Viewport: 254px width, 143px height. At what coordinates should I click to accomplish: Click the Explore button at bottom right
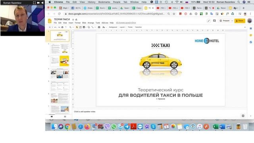243,116
